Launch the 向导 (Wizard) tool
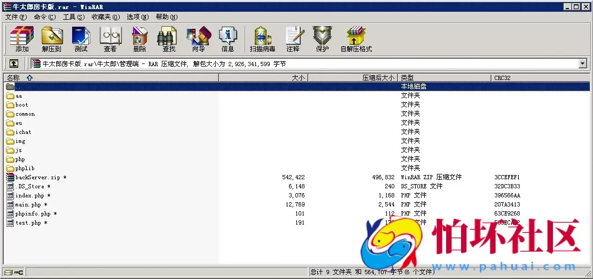This screenshot has width=593, height=279. (x=199, y=39)
